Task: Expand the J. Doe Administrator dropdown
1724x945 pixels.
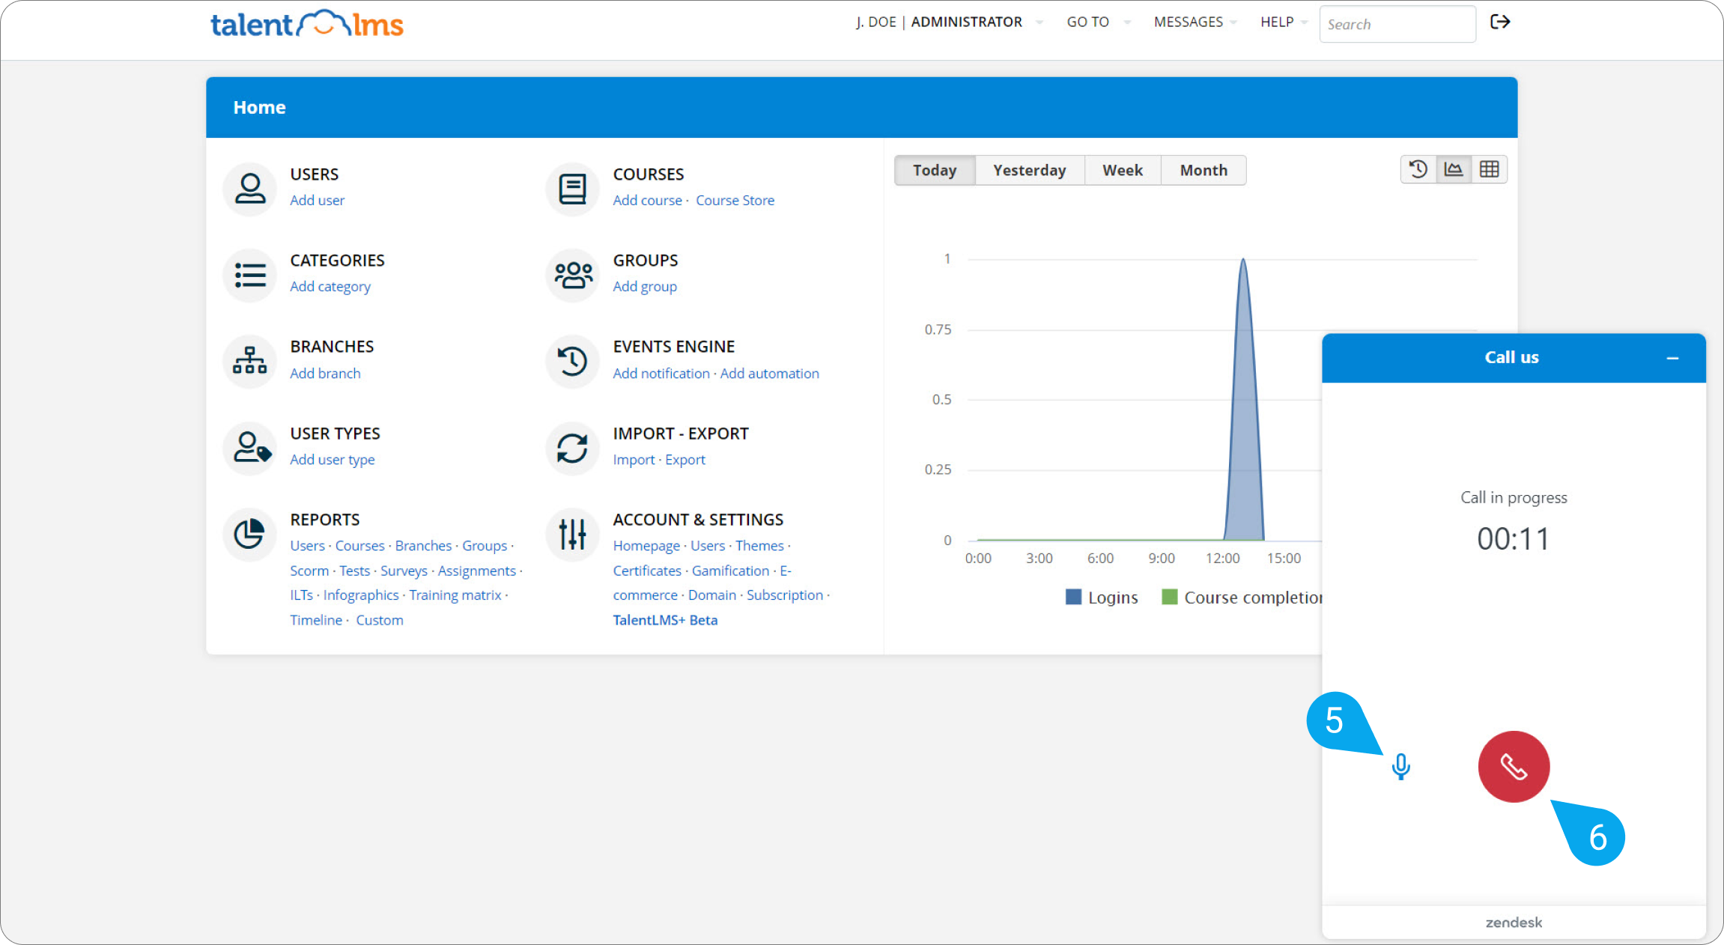Action: pos(948,22)
